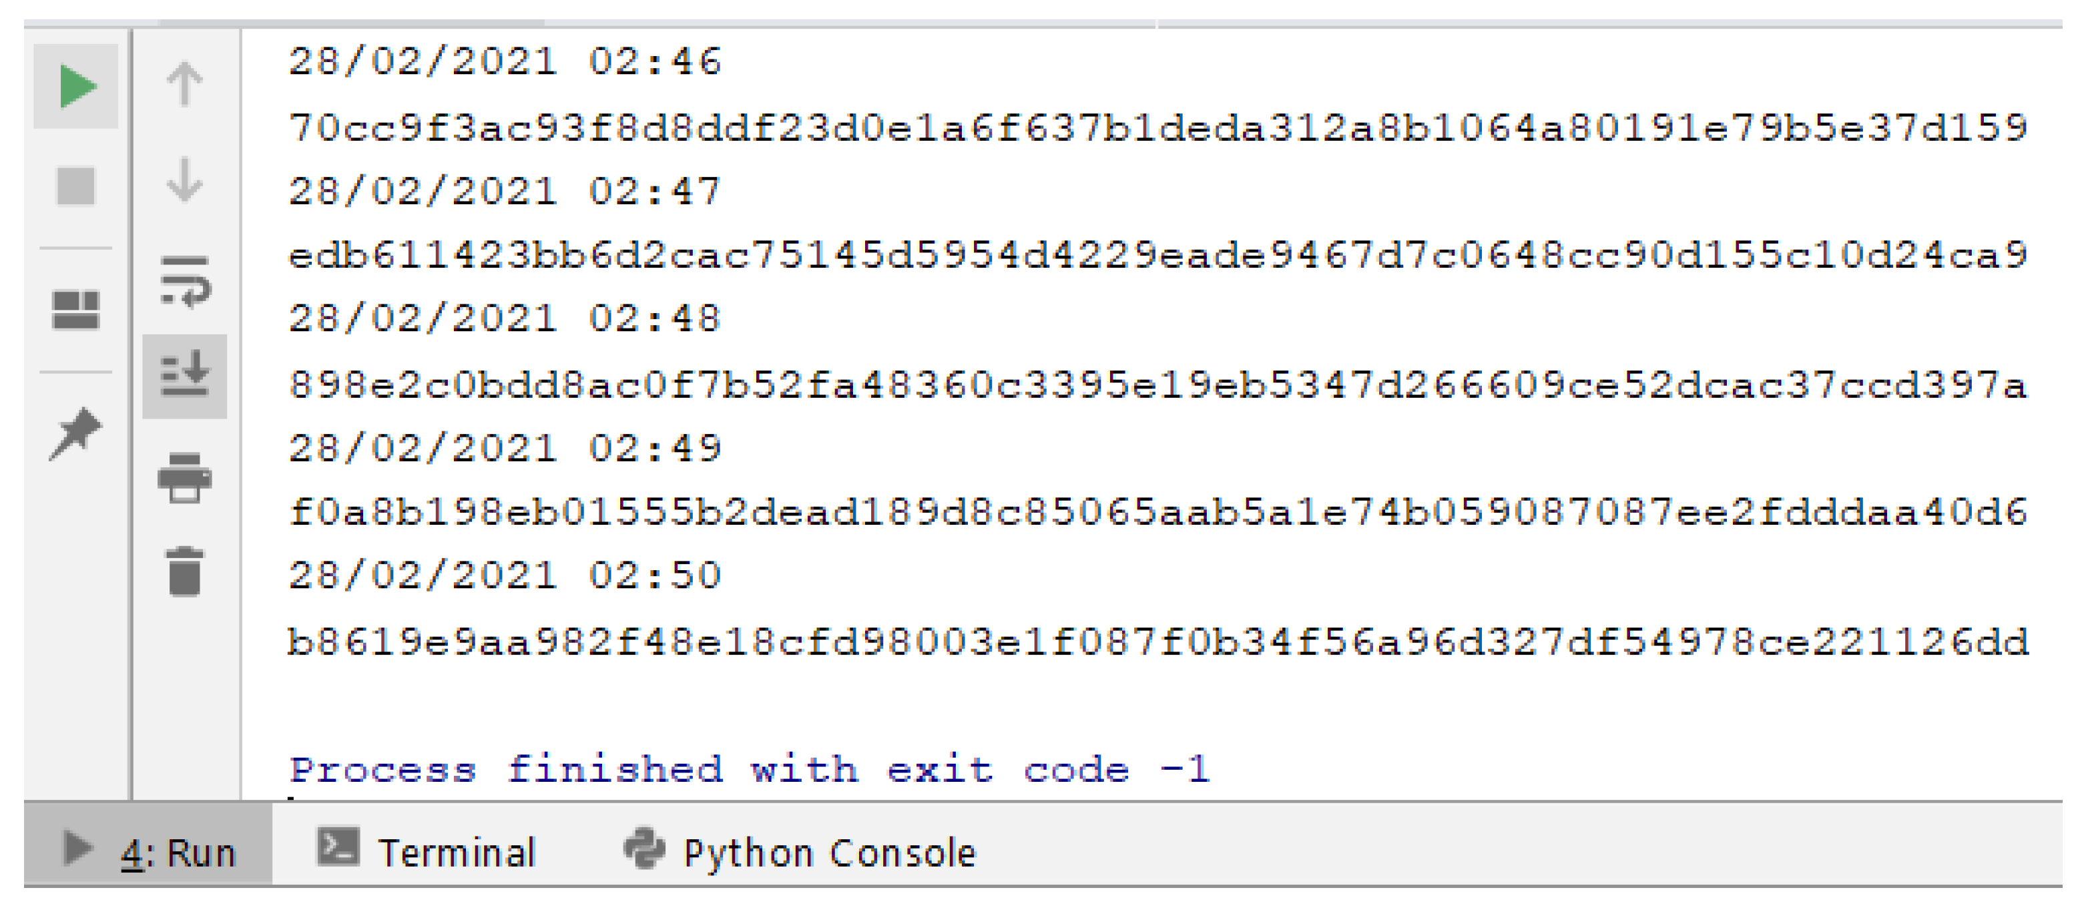The image size is (2088, 908).
Task: Click the Print console output icon
Action: 185,477
